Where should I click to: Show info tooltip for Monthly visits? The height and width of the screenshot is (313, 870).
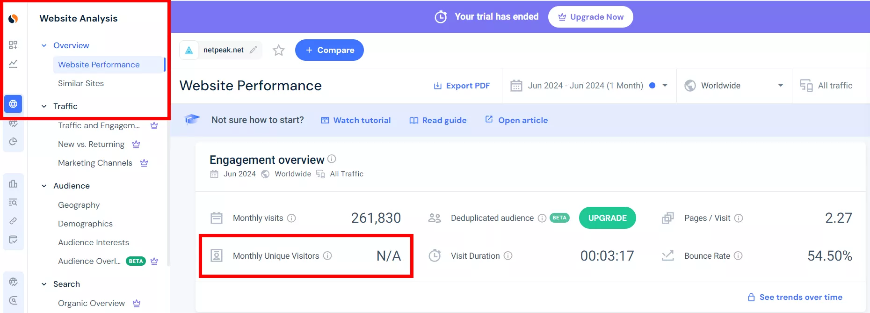click(x=291, y=218)
